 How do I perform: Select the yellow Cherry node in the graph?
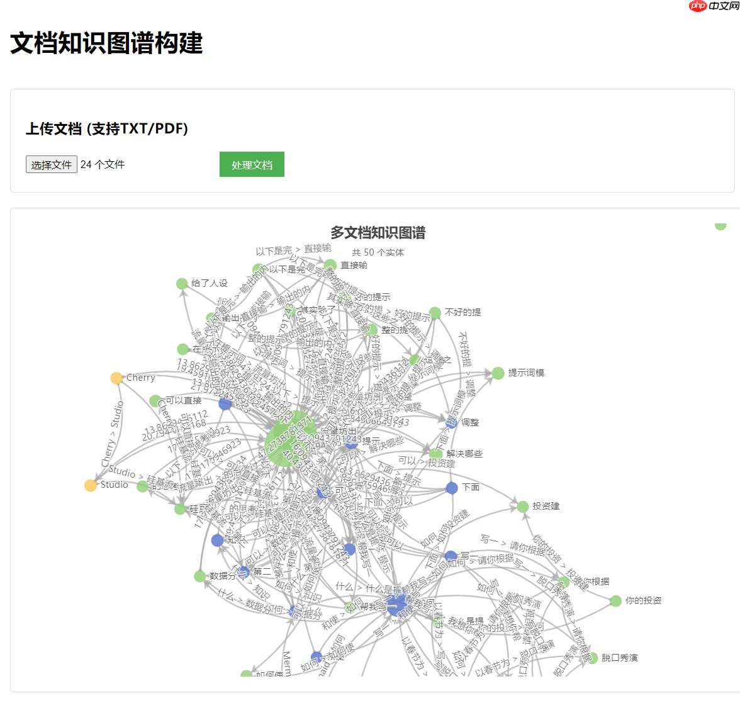tap(116, 378)
